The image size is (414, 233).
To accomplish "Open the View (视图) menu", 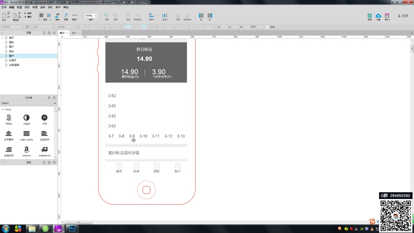I will pos(19,7).
